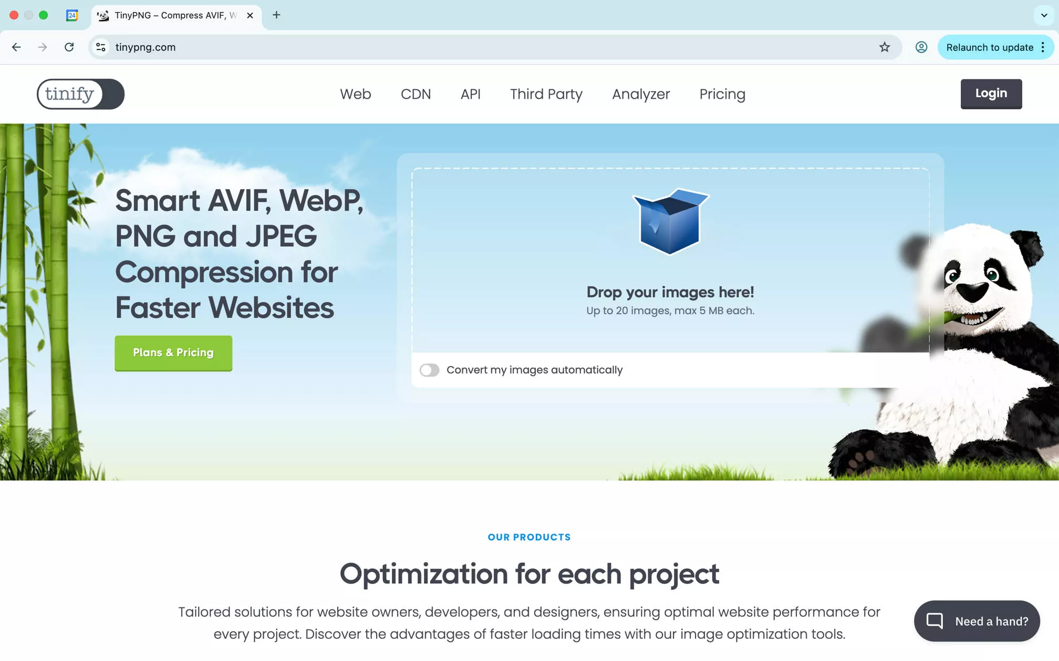
Task: Click the Up to 20 images text
Action: 670,311
